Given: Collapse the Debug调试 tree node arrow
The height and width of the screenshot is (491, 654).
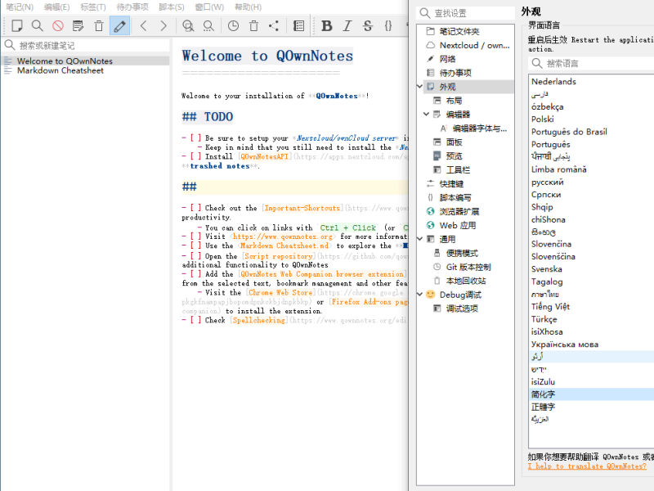Looking at the screenshot, I should 420,295.
